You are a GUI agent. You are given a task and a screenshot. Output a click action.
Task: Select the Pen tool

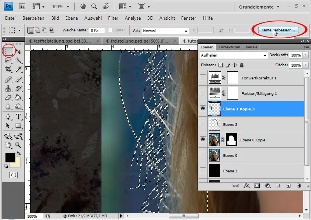pyautogui.click(x=8, y=117)
